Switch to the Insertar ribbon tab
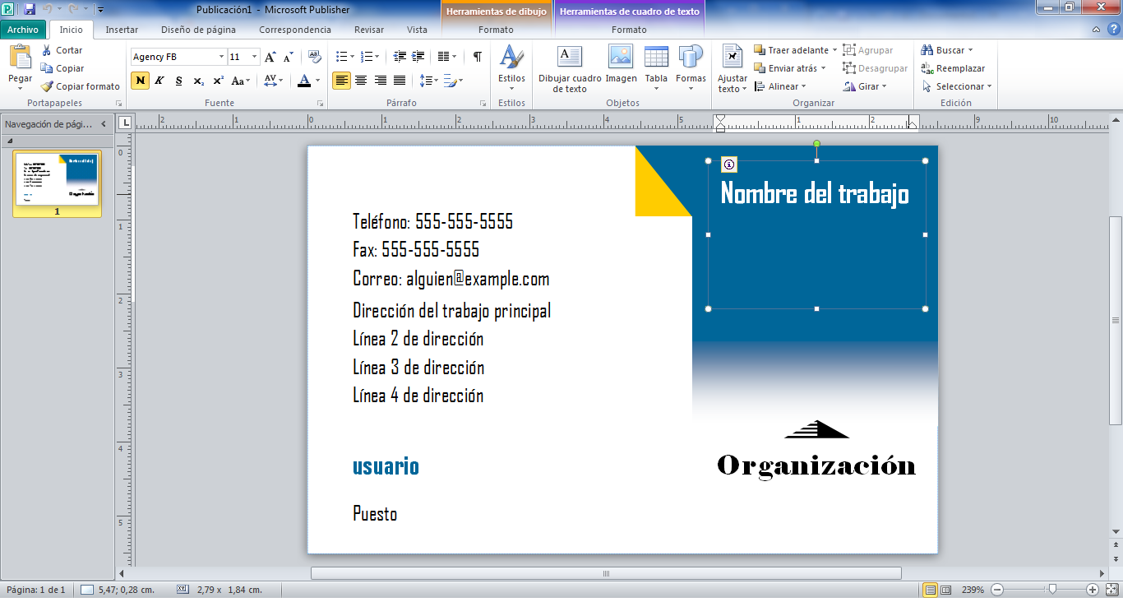1123x602 pixels. coord(121,29)
